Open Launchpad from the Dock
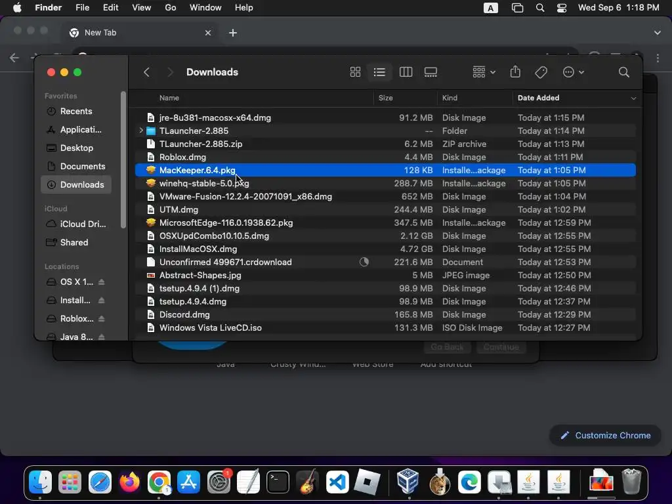The height and width of the screenshot is (504, 672). (70, 482)
